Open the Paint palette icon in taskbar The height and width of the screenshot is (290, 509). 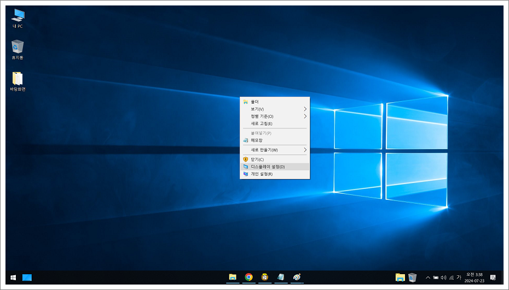(297, 277)
